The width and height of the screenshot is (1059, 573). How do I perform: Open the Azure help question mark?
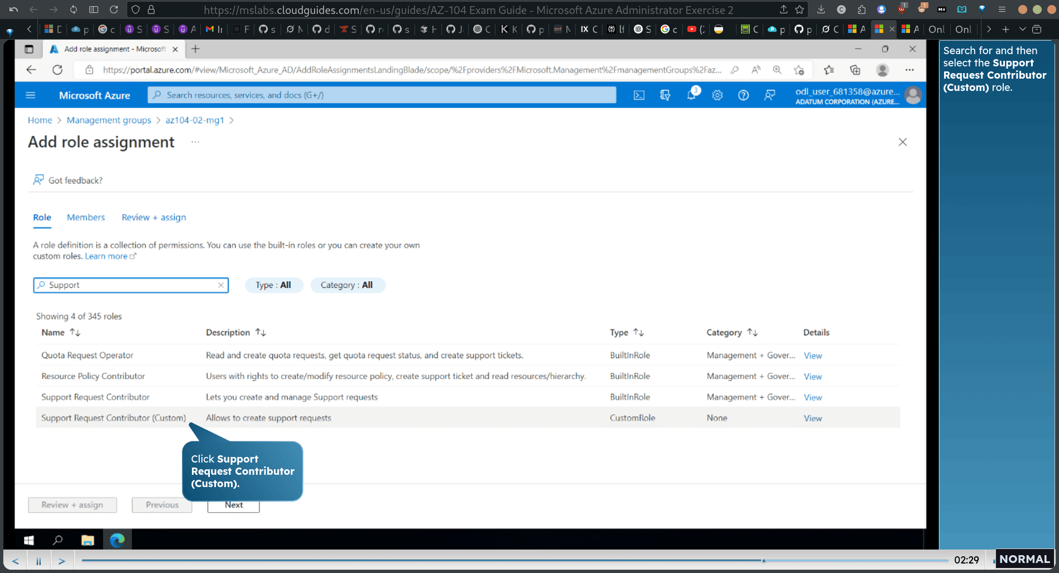pyautogui.click(x=743, y=95)
